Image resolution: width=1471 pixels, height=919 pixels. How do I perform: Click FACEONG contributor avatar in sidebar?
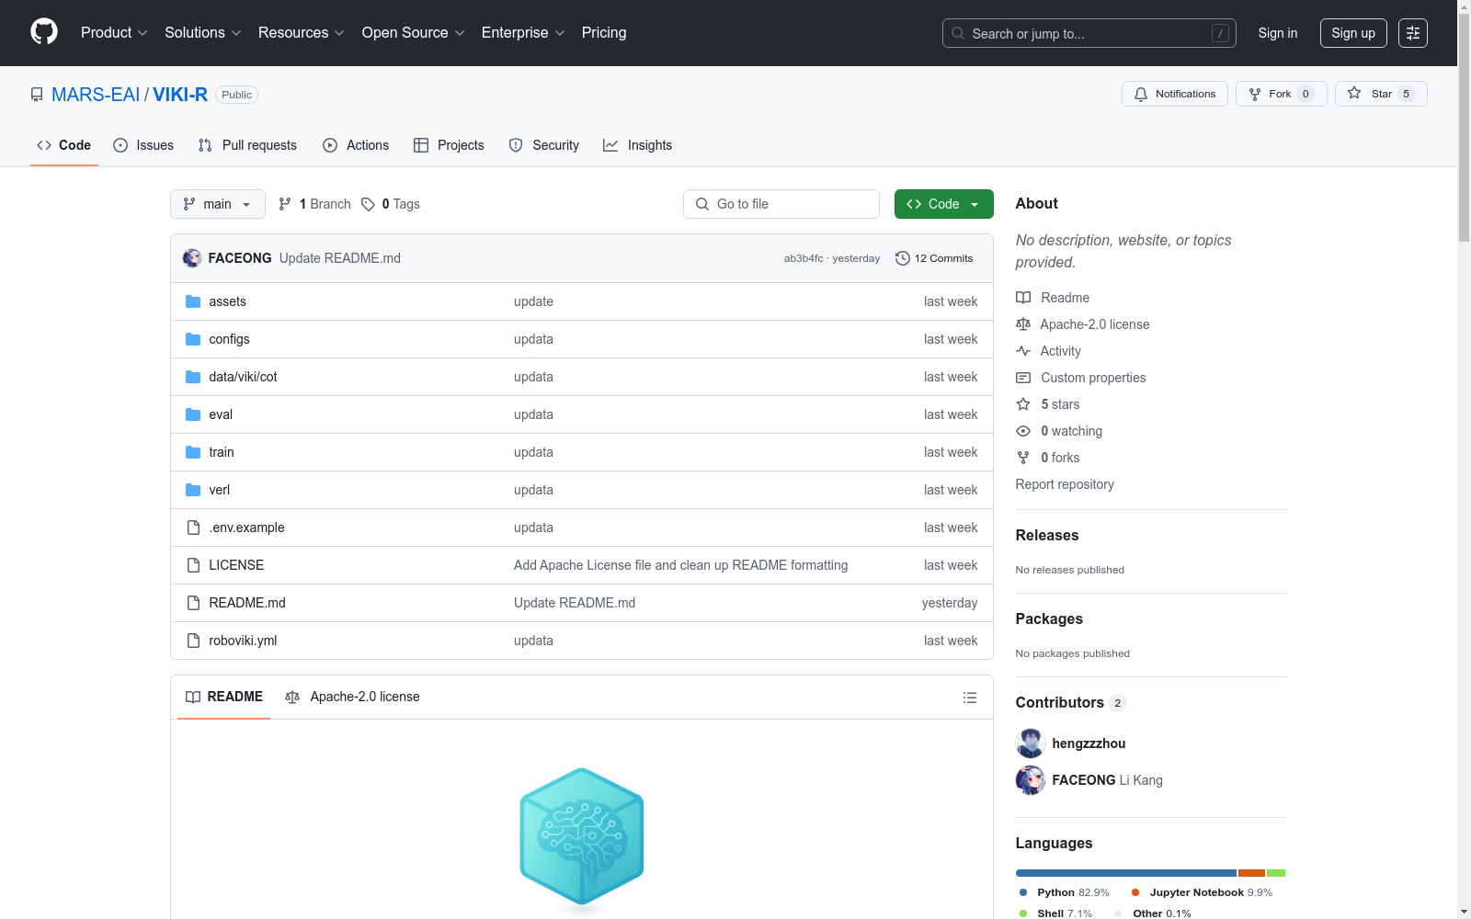coord(1031,780)
